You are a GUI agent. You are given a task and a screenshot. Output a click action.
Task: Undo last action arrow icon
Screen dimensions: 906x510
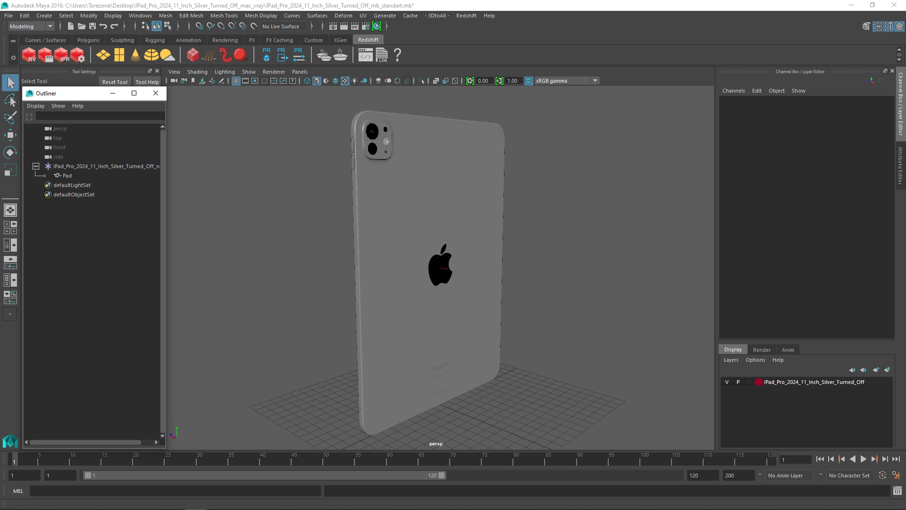coord(103,26)
